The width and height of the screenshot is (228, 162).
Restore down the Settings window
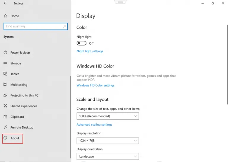point(213,3)
